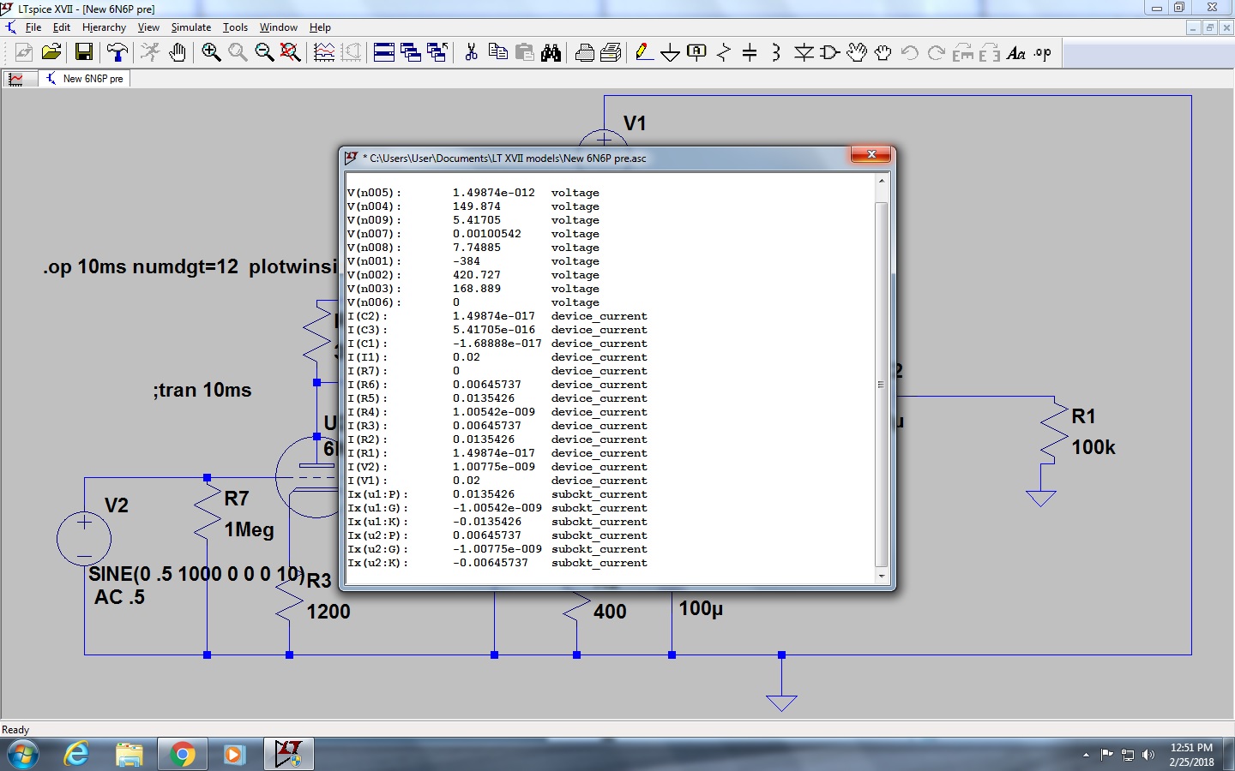Switch to the New 6N6P pre tab
Image resolution: width=1235 pixels, height=771 pixels.
click(85, 79)
